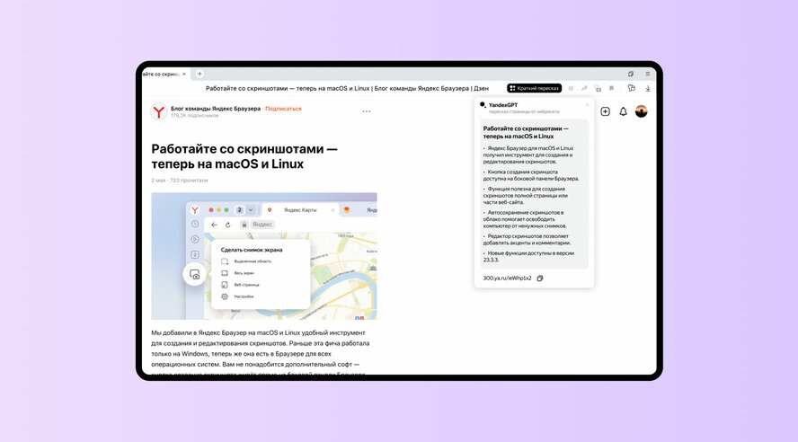
Task: Open the user profile avatar
Action: (642, 111)
